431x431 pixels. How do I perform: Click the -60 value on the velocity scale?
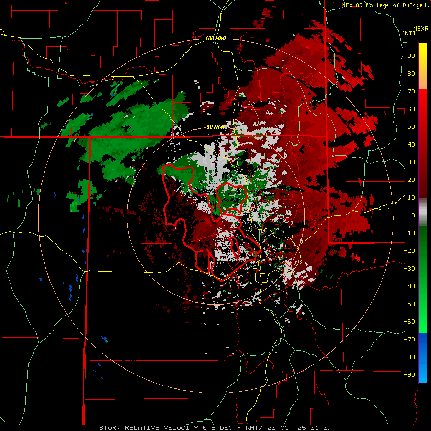point(409,322)
